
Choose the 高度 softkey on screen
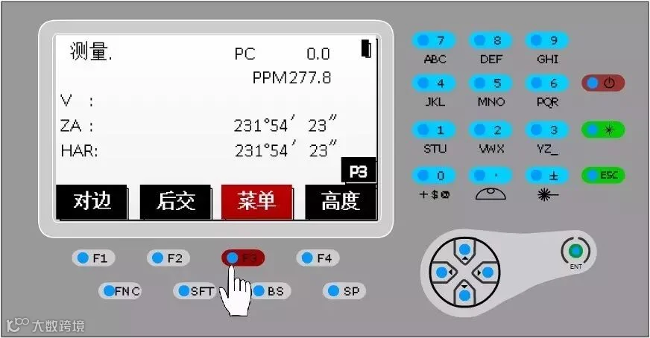point(341,202)
